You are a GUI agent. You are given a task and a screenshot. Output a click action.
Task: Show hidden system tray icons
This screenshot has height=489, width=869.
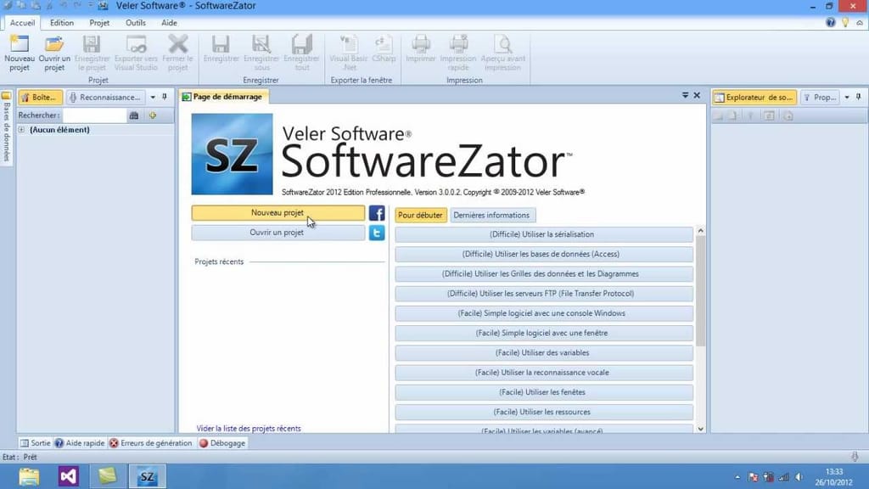click(737, 477)
